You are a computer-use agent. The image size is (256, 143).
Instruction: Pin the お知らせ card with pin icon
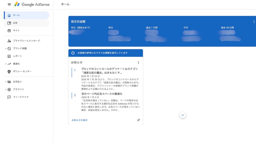coord(138,120)
